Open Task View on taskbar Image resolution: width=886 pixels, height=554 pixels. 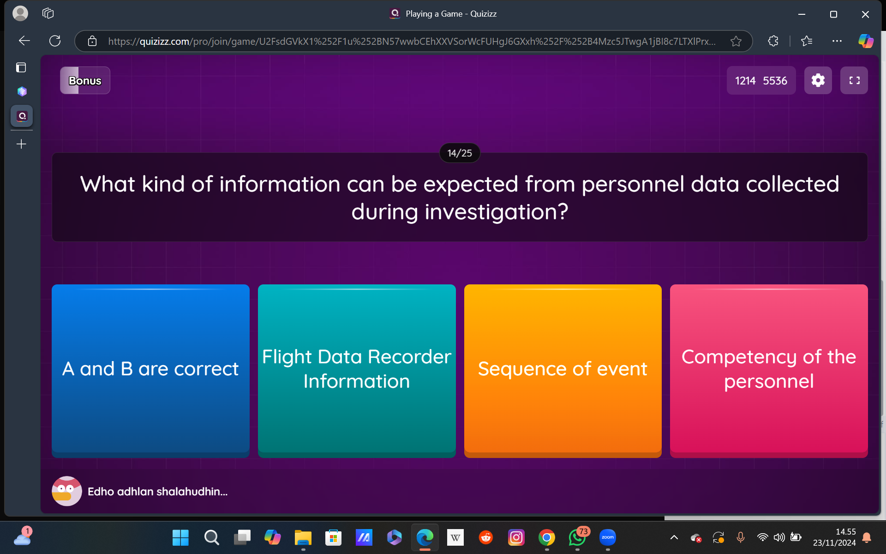point(242,537)
